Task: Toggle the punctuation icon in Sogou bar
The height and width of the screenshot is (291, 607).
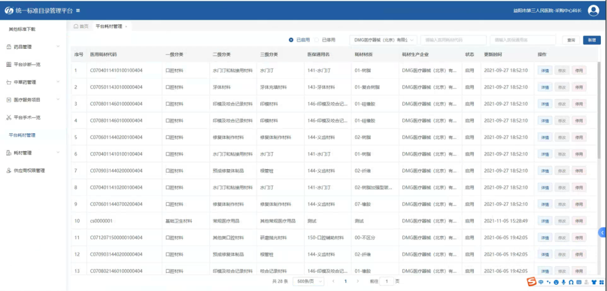Action: (x=549, y=281)
